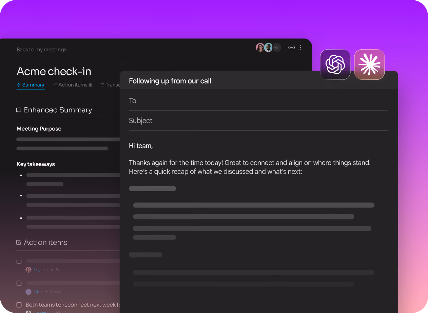Open the three-dot more options menu
Screen dimensions: 428x313
(300, 48)
